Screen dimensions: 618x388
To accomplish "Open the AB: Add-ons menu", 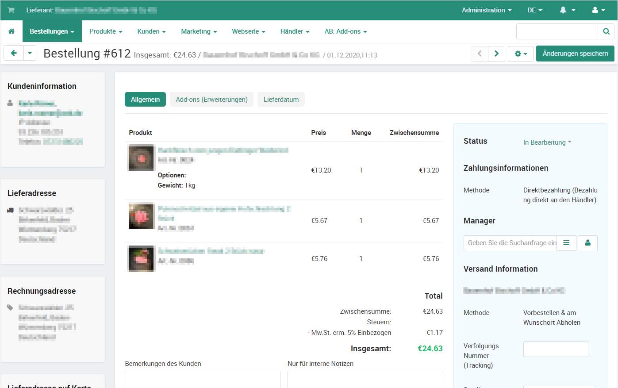I will click(346, 31).
